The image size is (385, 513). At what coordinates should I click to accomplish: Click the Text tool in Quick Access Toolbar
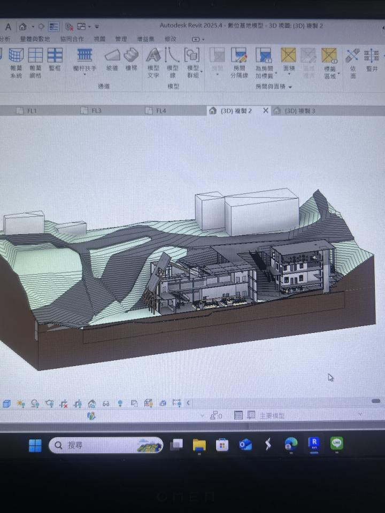click(x=8, y=27)
